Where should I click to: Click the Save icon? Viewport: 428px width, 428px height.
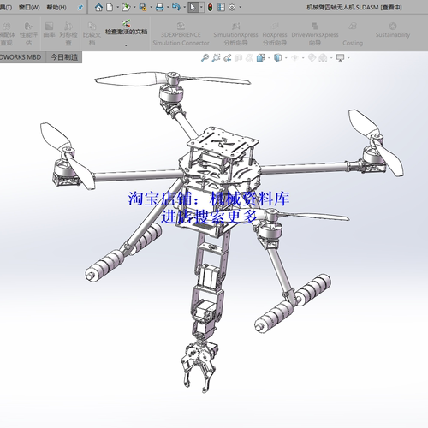(143, 8)
